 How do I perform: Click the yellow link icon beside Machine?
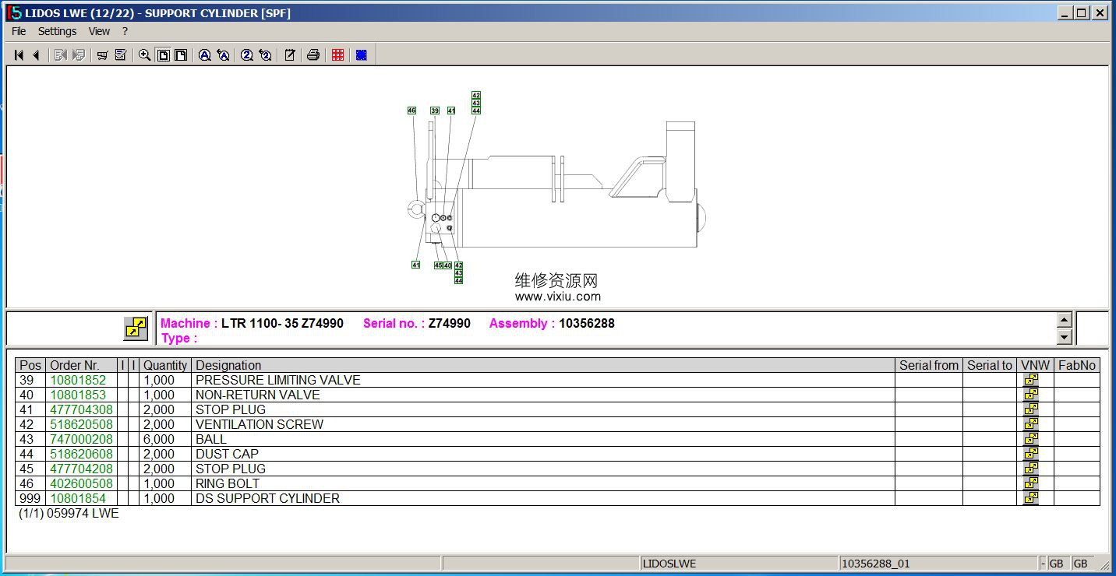[136, 328]
